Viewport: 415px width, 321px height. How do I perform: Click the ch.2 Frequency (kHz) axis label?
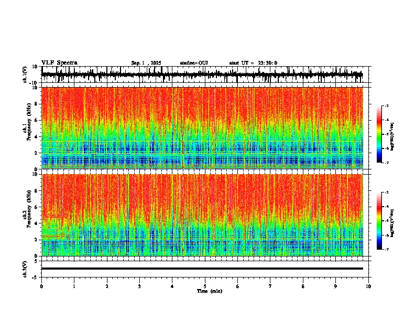tap(29, 210)
